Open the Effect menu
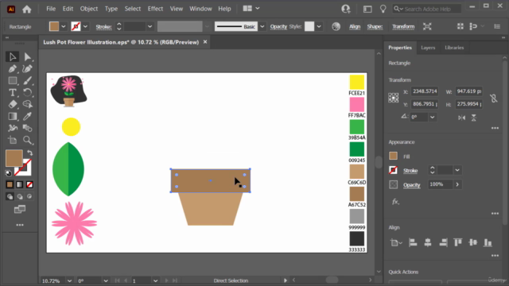The width and height of the screenshot is (509, 286). point(155,9)
